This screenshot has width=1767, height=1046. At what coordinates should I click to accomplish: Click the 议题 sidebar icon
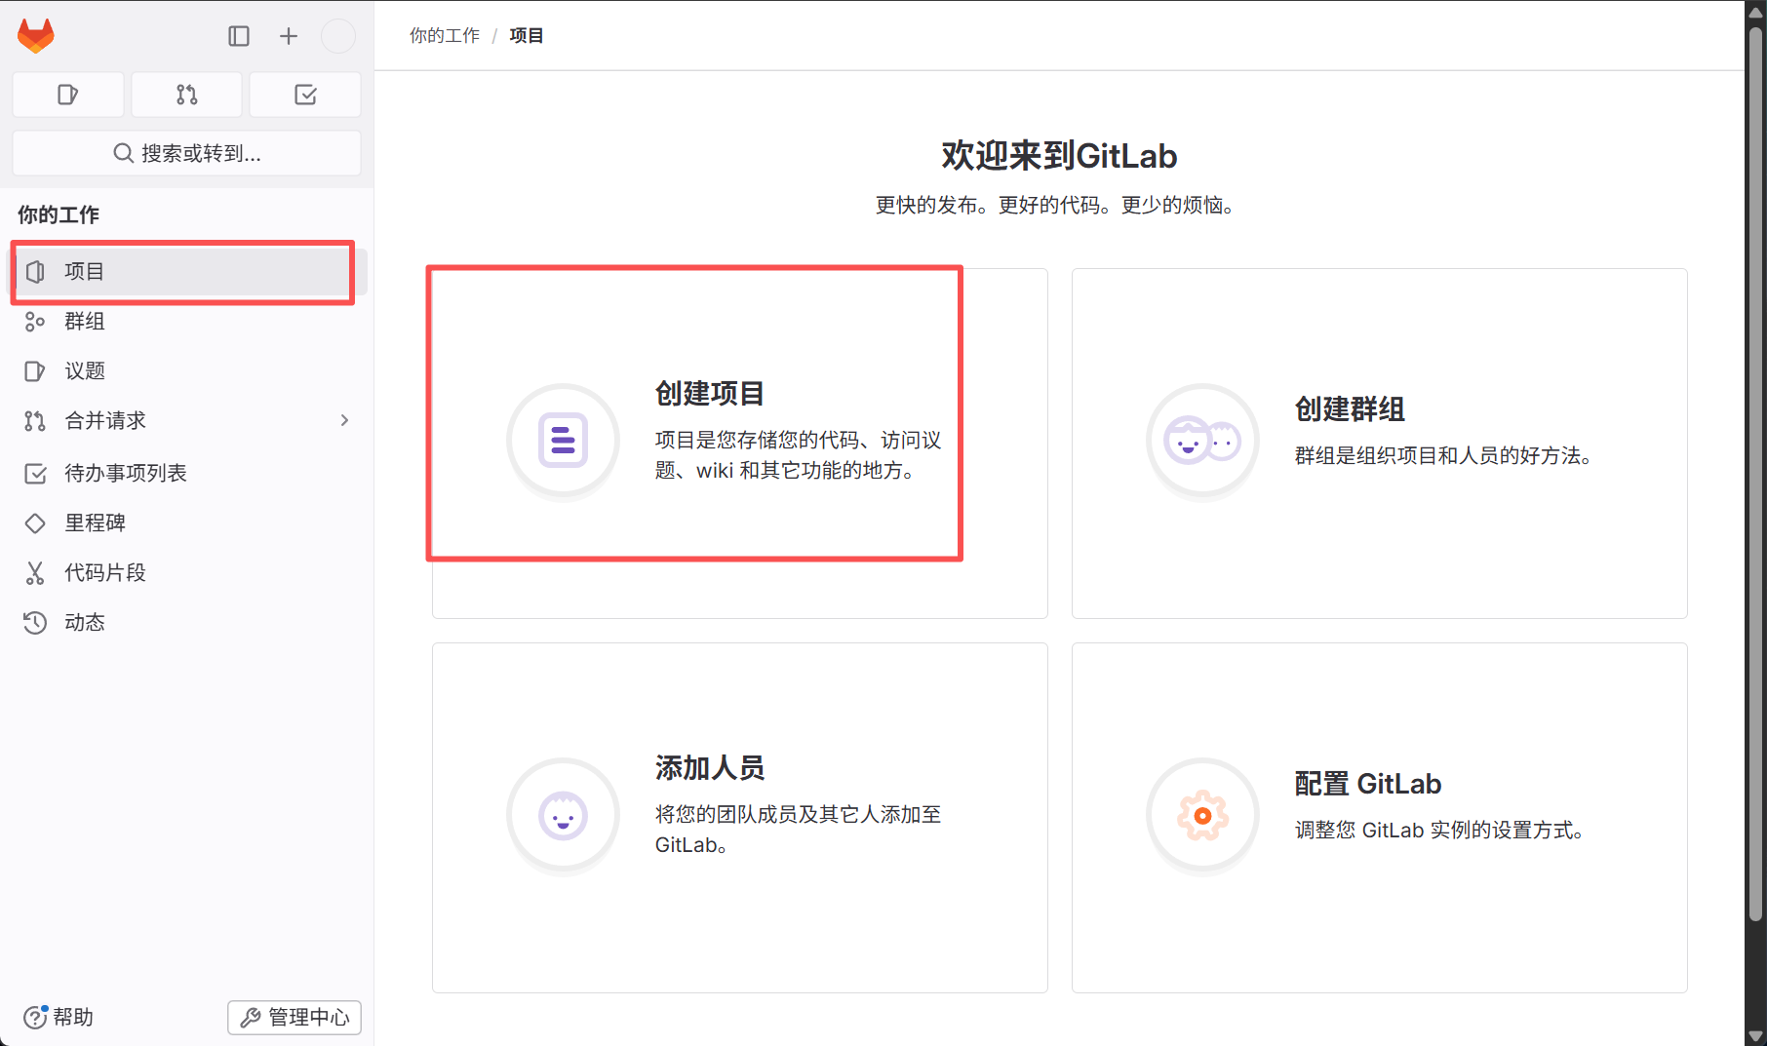pyautogui.click(x=35, y=370)
